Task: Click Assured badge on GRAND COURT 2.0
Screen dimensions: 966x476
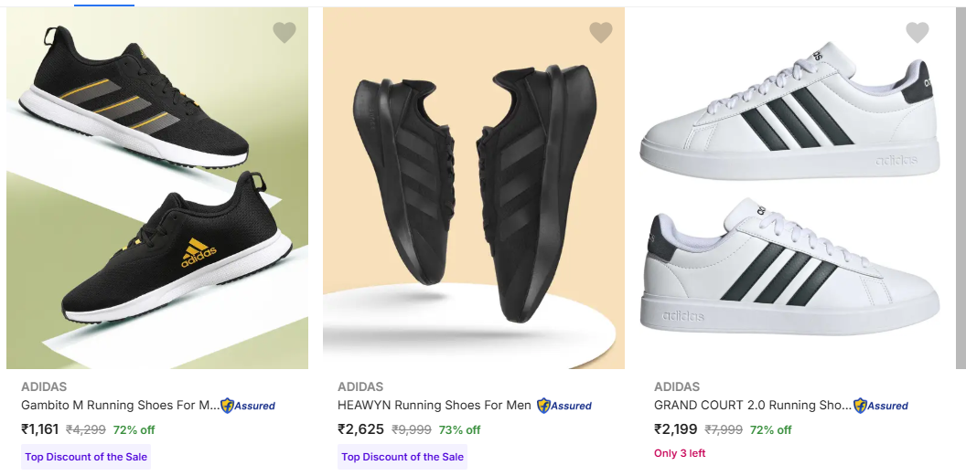Action: click(x=881, y=406)
